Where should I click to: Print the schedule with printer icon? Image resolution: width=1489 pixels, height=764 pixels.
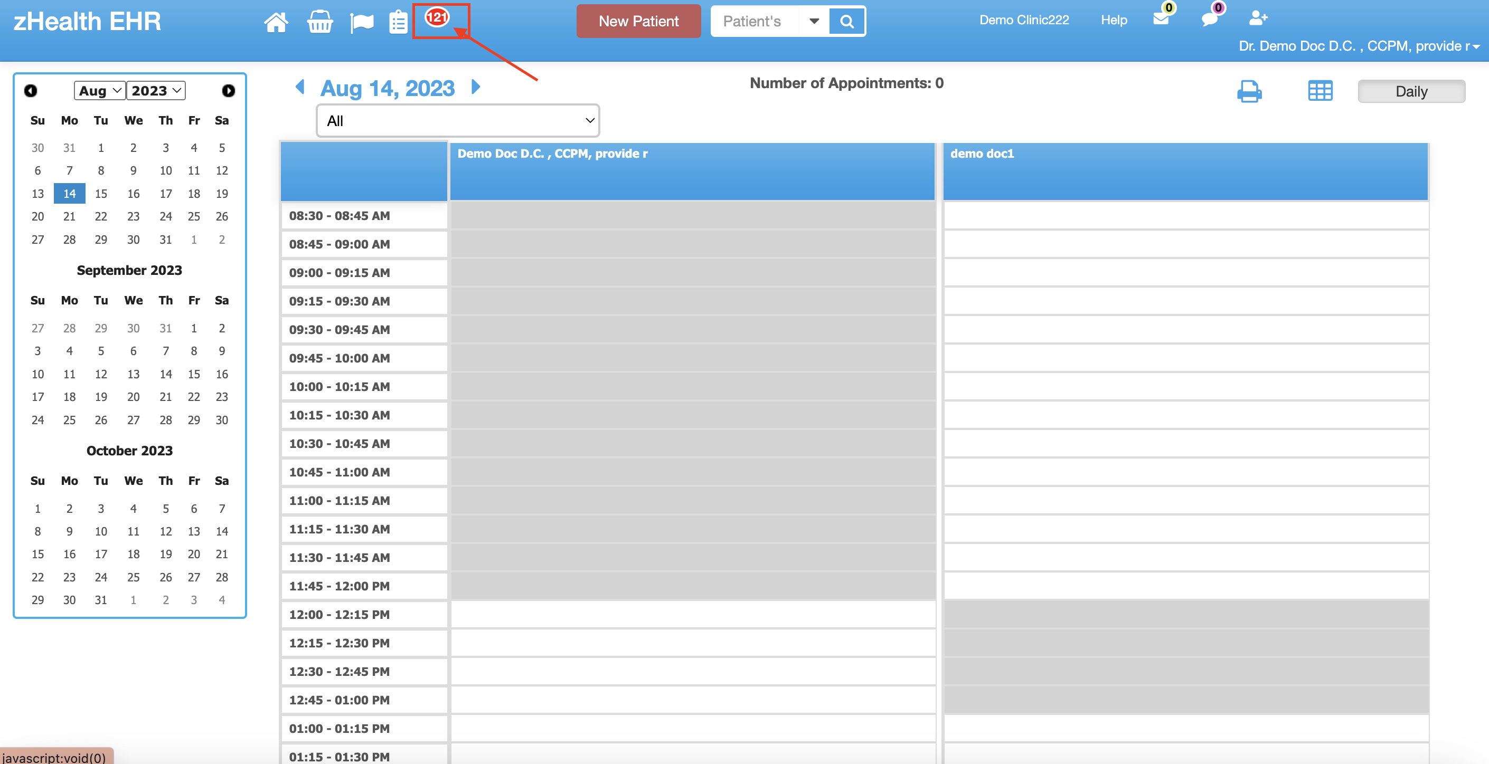(1249, 91)
